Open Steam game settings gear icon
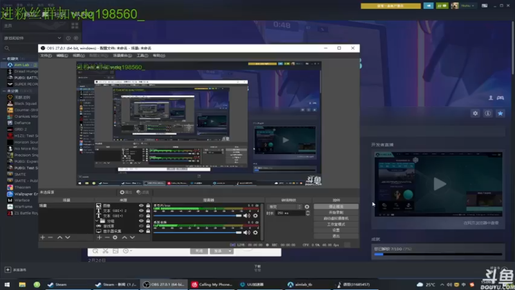Image resolution: width=515 pixels, height=290 pixels. (475, 113)
